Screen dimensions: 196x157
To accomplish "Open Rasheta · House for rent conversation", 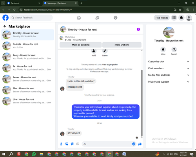I will (27, 46).
